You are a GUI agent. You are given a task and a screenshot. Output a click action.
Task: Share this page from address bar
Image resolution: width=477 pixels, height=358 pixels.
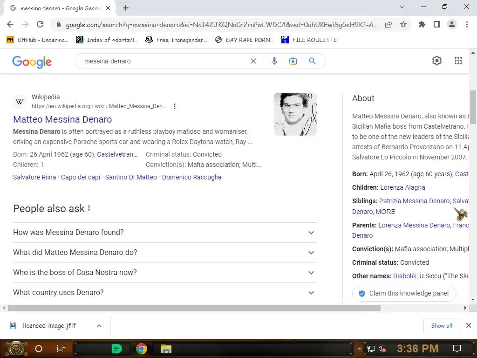click(x=388, y=24)
